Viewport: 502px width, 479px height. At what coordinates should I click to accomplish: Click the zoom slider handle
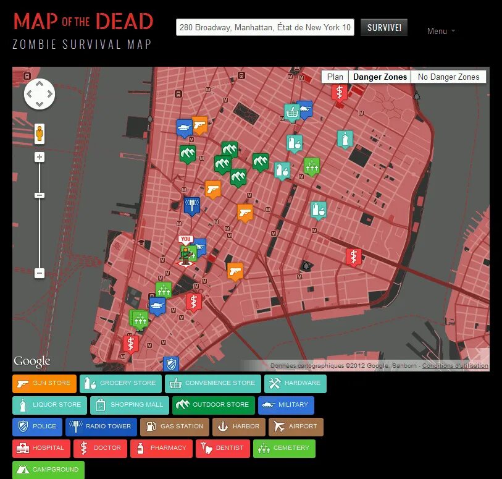coord(40,195)
